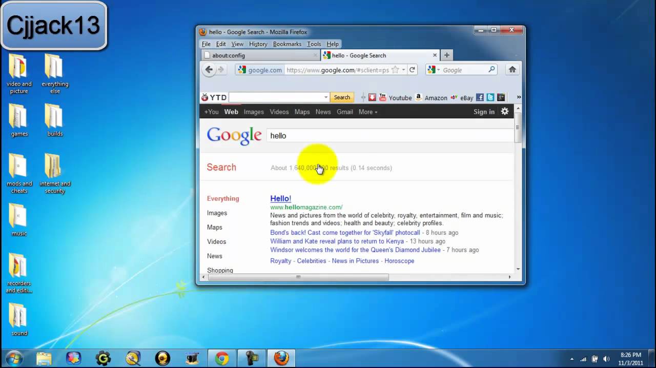Viewport: 656px width, 368px height.
Task: Click the magnifier in Firefox search box
Action: [491, 70]
